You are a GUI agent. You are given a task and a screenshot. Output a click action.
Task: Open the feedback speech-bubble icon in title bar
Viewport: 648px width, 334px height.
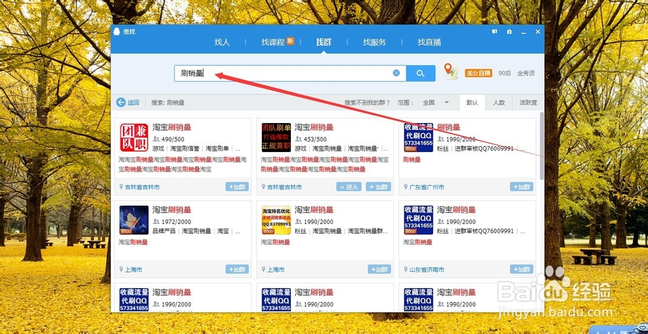pos(494,32)
